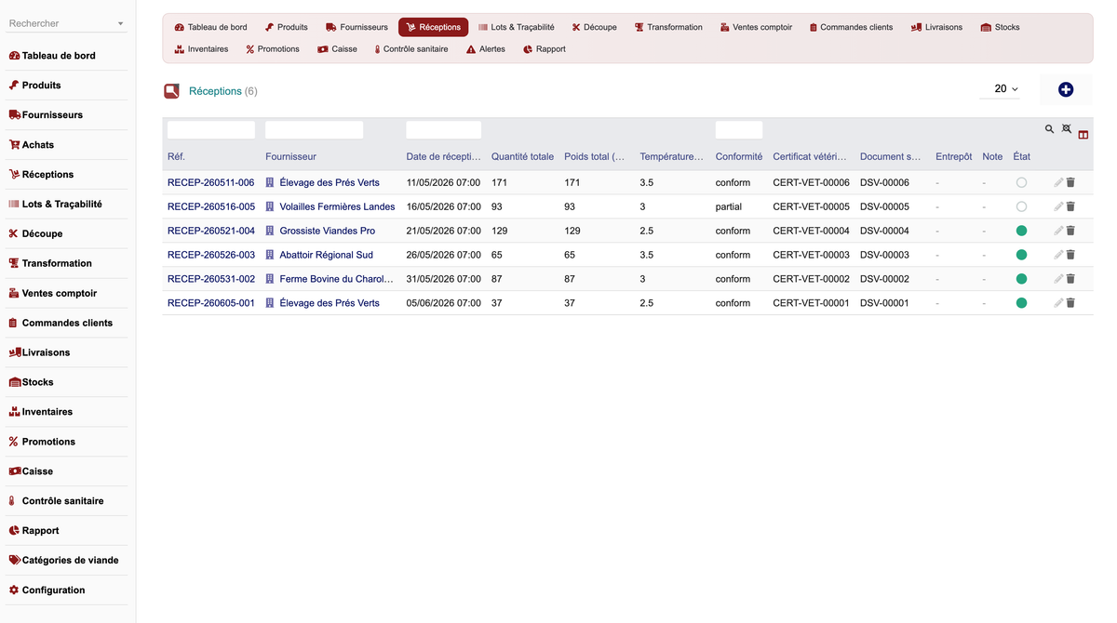The height and width of the screenshot is (623, 1117).
Task: Delete reception RECEP-260531-002 with trash icon
Action: click(1070, 279)
